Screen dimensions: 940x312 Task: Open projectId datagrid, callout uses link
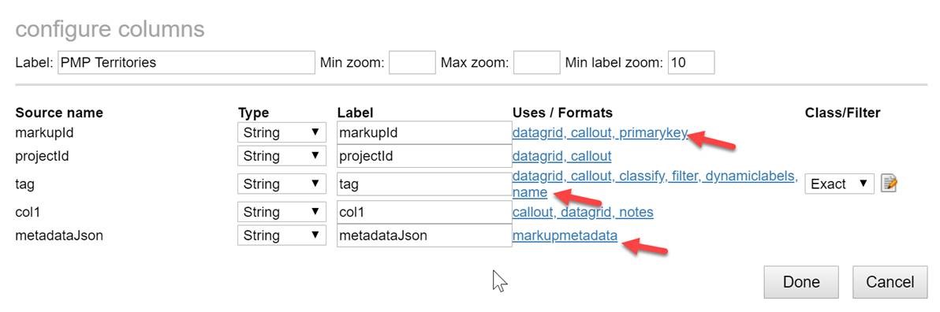[561, 156]
